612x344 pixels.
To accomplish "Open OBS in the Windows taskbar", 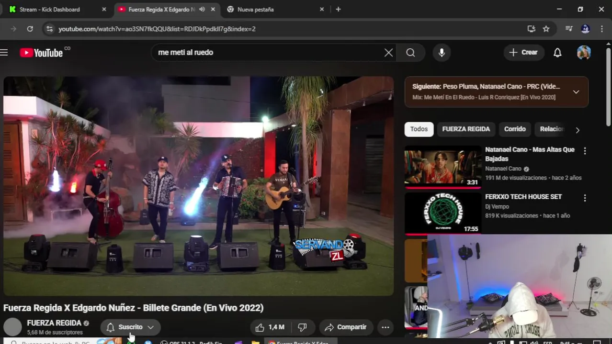I will coord(192,342).
